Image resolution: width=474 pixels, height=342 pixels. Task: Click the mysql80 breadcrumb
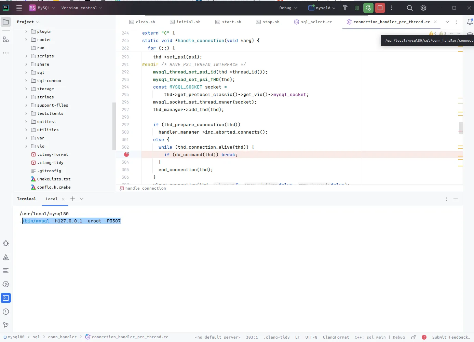click(x=14, y=337)
